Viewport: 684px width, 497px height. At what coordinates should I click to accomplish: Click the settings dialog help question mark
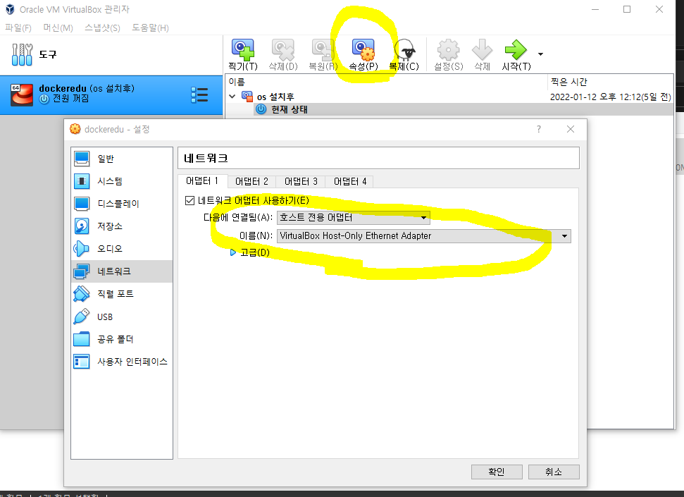tap(539, 129)
